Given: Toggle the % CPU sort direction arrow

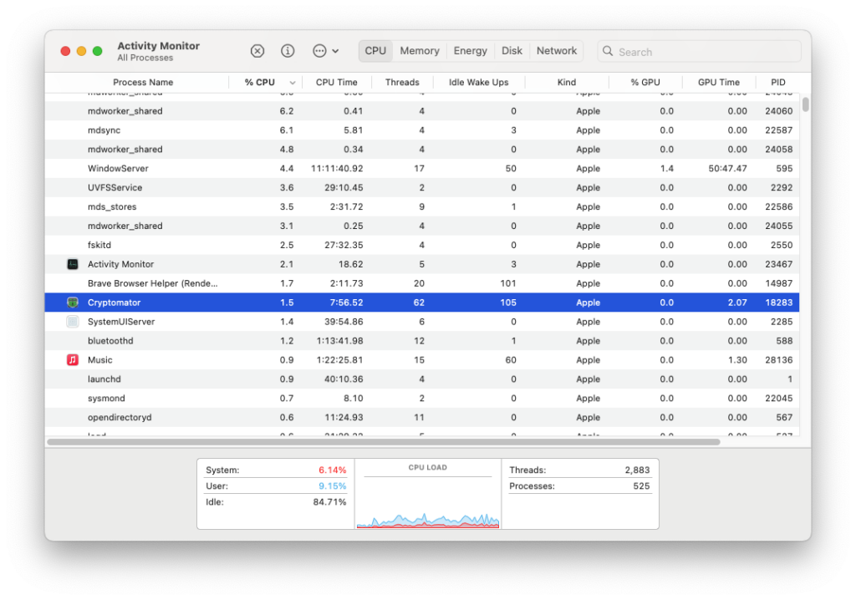Looking at the screenshot, I should 293,83.
